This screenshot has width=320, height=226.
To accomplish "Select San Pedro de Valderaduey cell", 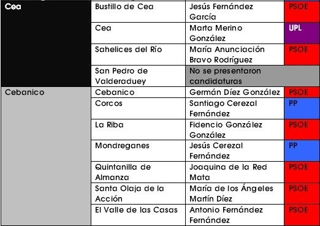I will pos(138,76).
